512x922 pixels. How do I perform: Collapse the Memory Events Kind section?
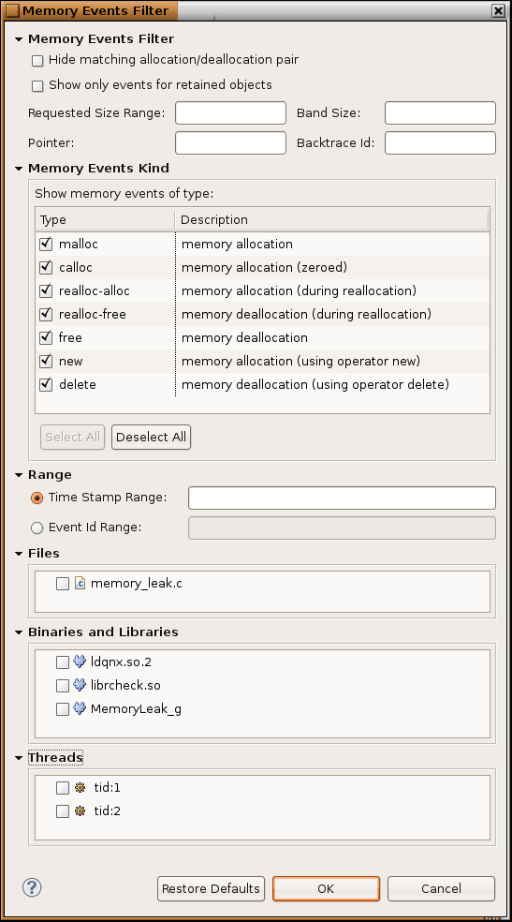tap(19, 169)
